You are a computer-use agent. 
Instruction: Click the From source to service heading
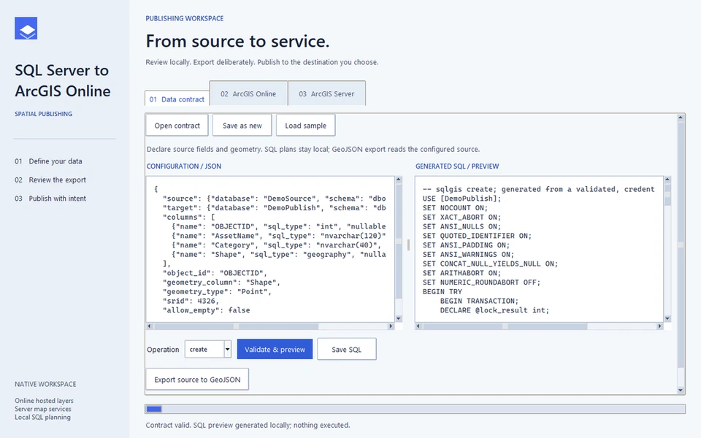(237, 41)
